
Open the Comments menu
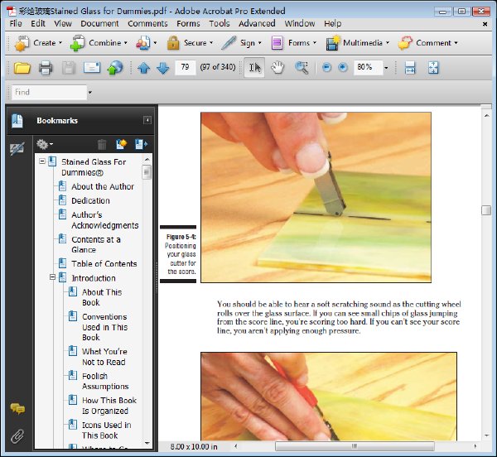147,23
